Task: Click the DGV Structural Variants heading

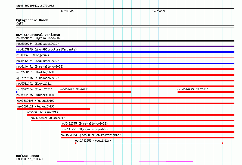Action: pyautogui.click(x=38, y=35)
